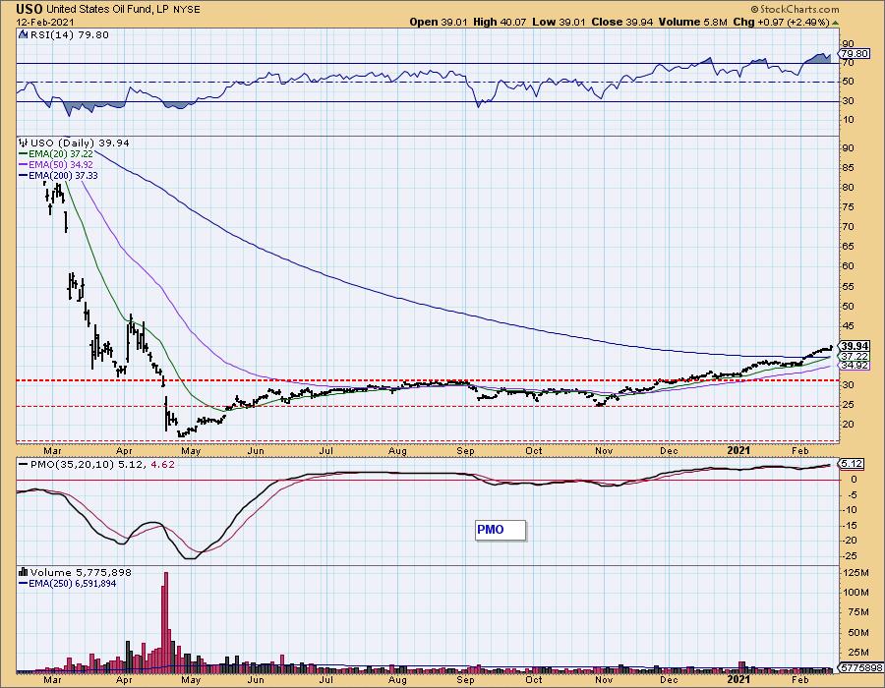Click the USO (Daily) 39.94 legend label
The image size is (885, 688).
click(79, 143)
